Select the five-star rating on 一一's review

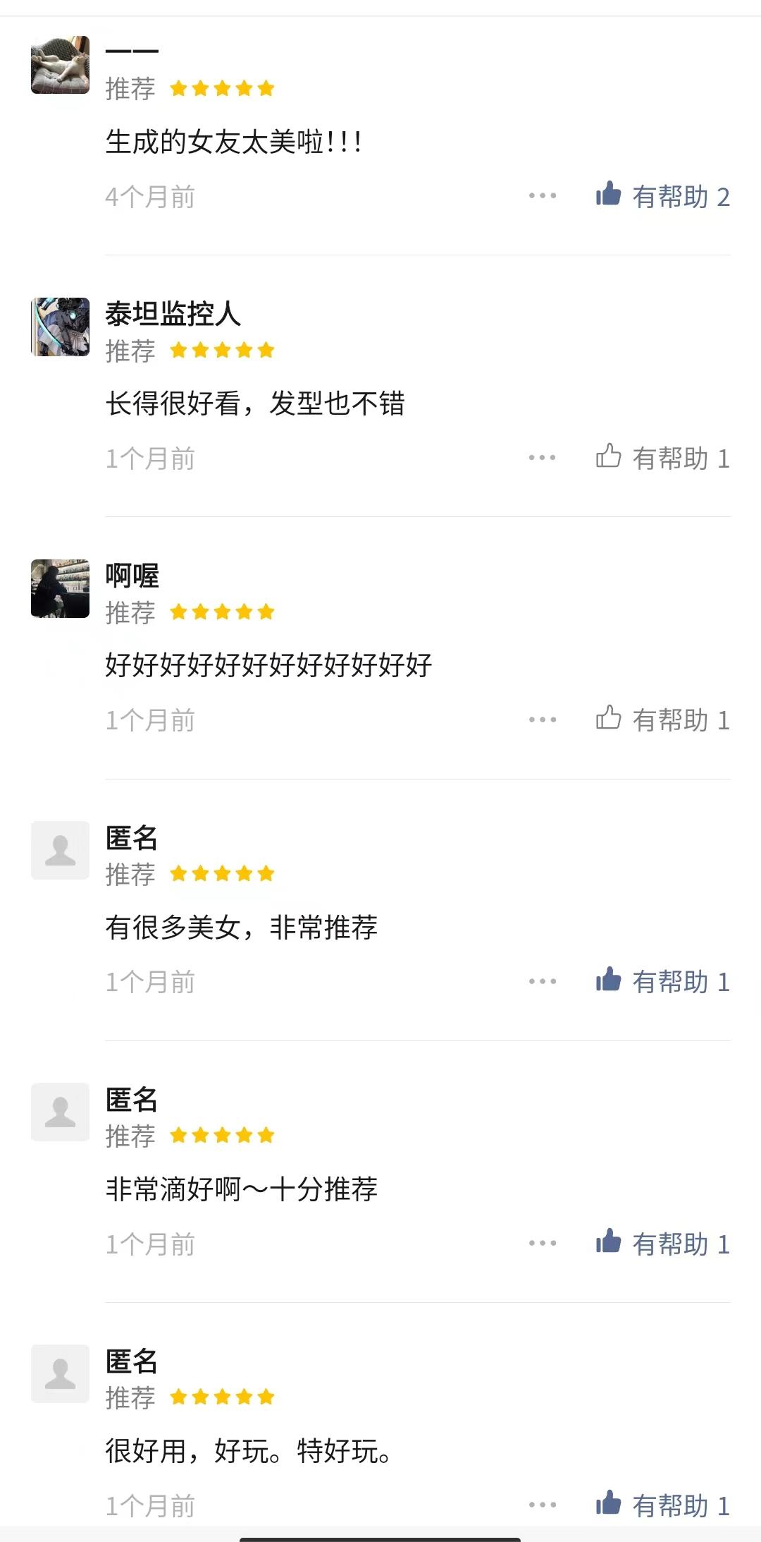[222, 89]
